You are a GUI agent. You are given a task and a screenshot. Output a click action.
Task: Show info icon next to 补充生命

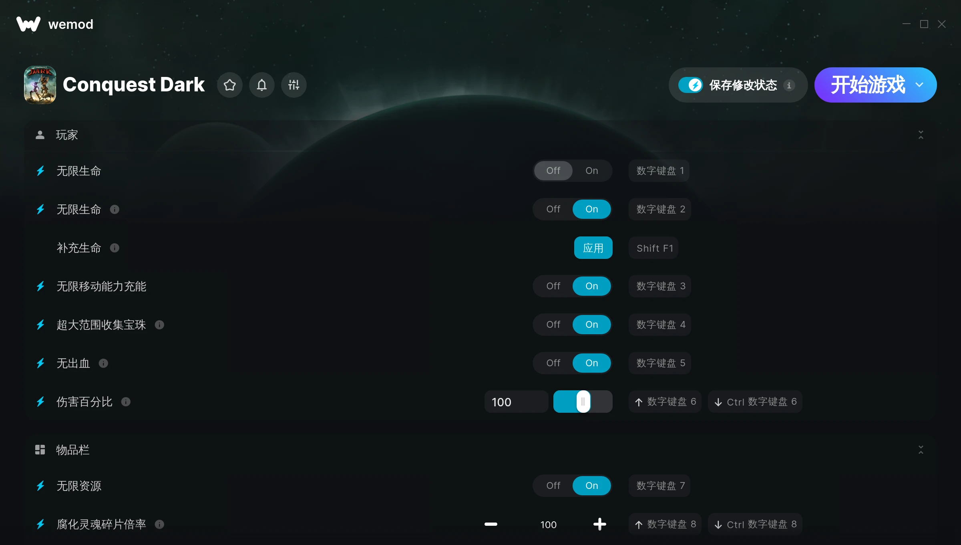[x=115, y=248]
